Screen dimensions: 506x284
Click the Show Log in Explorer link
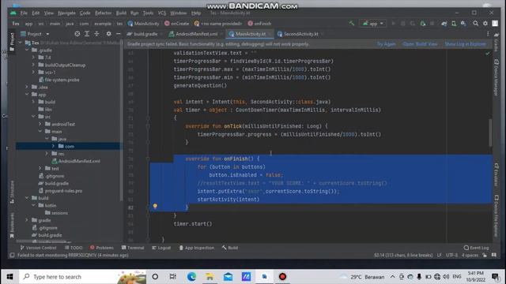[465, 44]
